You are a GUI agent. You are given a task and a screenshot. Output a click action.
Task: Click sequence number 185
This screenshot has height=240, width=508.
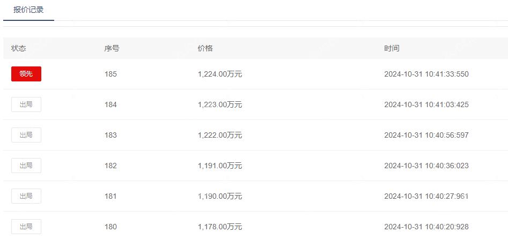pyautogui.click(x=111, y=74)
